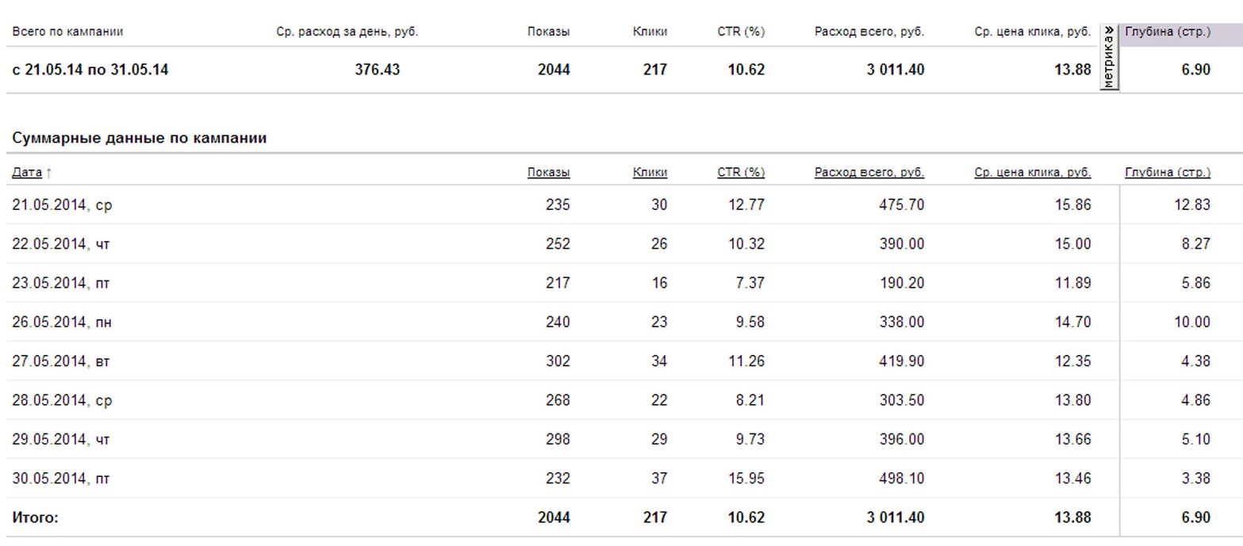
Task: Click the highlighted Глубина (стр.) top summary header
Action: pos(1168,32)
